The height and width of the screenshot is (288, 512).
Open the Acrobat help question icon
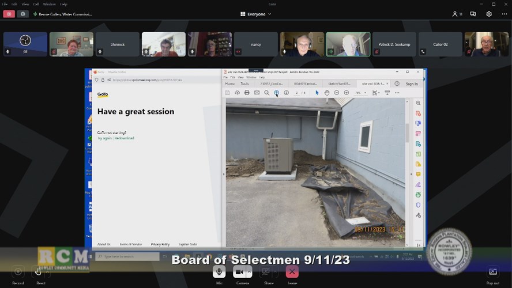[x=397, y=84]
